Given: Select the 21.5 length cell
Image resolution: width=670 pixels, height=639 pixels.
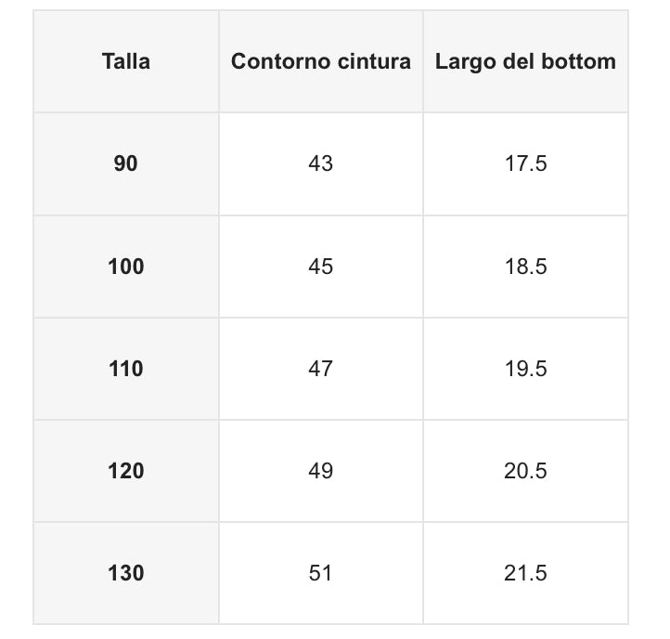Looking at the screenshot, I should coord(525,573).
